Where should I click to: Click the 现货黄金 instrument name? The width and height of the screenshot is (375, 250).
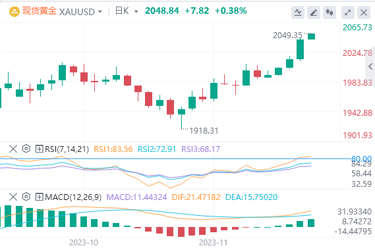pyautogui.click(x=40, y=11)
